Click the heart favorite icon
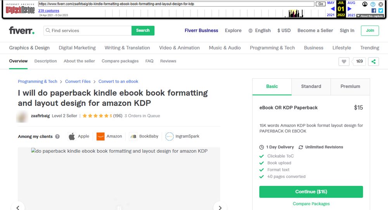The width and height of the screenshot is (388, 210). click(344, 62)
